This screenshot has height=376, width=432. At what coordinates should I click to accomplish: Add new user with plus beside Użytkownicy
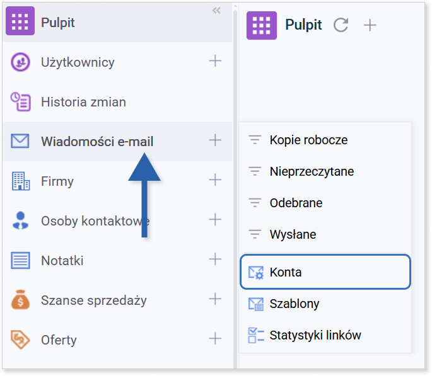215,61
